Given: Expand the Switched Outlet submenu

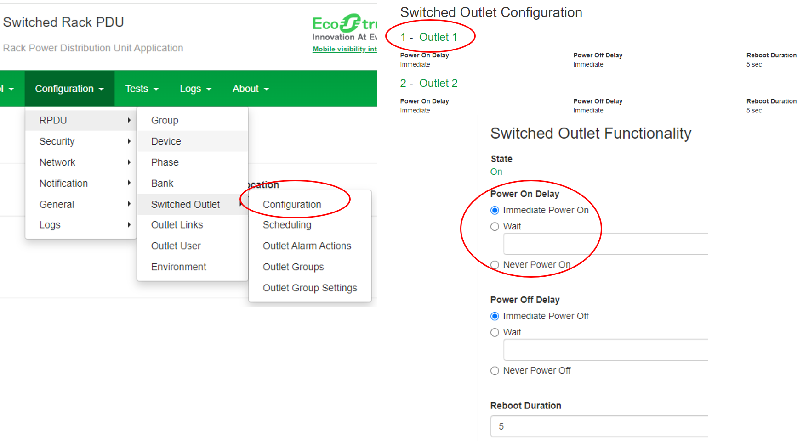Looking at the screenshot, I should pos(193,204).
